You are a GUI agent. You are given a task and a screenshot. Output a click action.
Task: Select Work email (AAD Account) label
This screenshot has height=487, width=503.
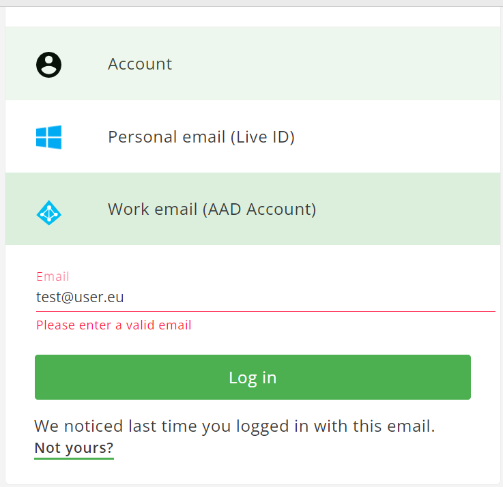point(212,209)
